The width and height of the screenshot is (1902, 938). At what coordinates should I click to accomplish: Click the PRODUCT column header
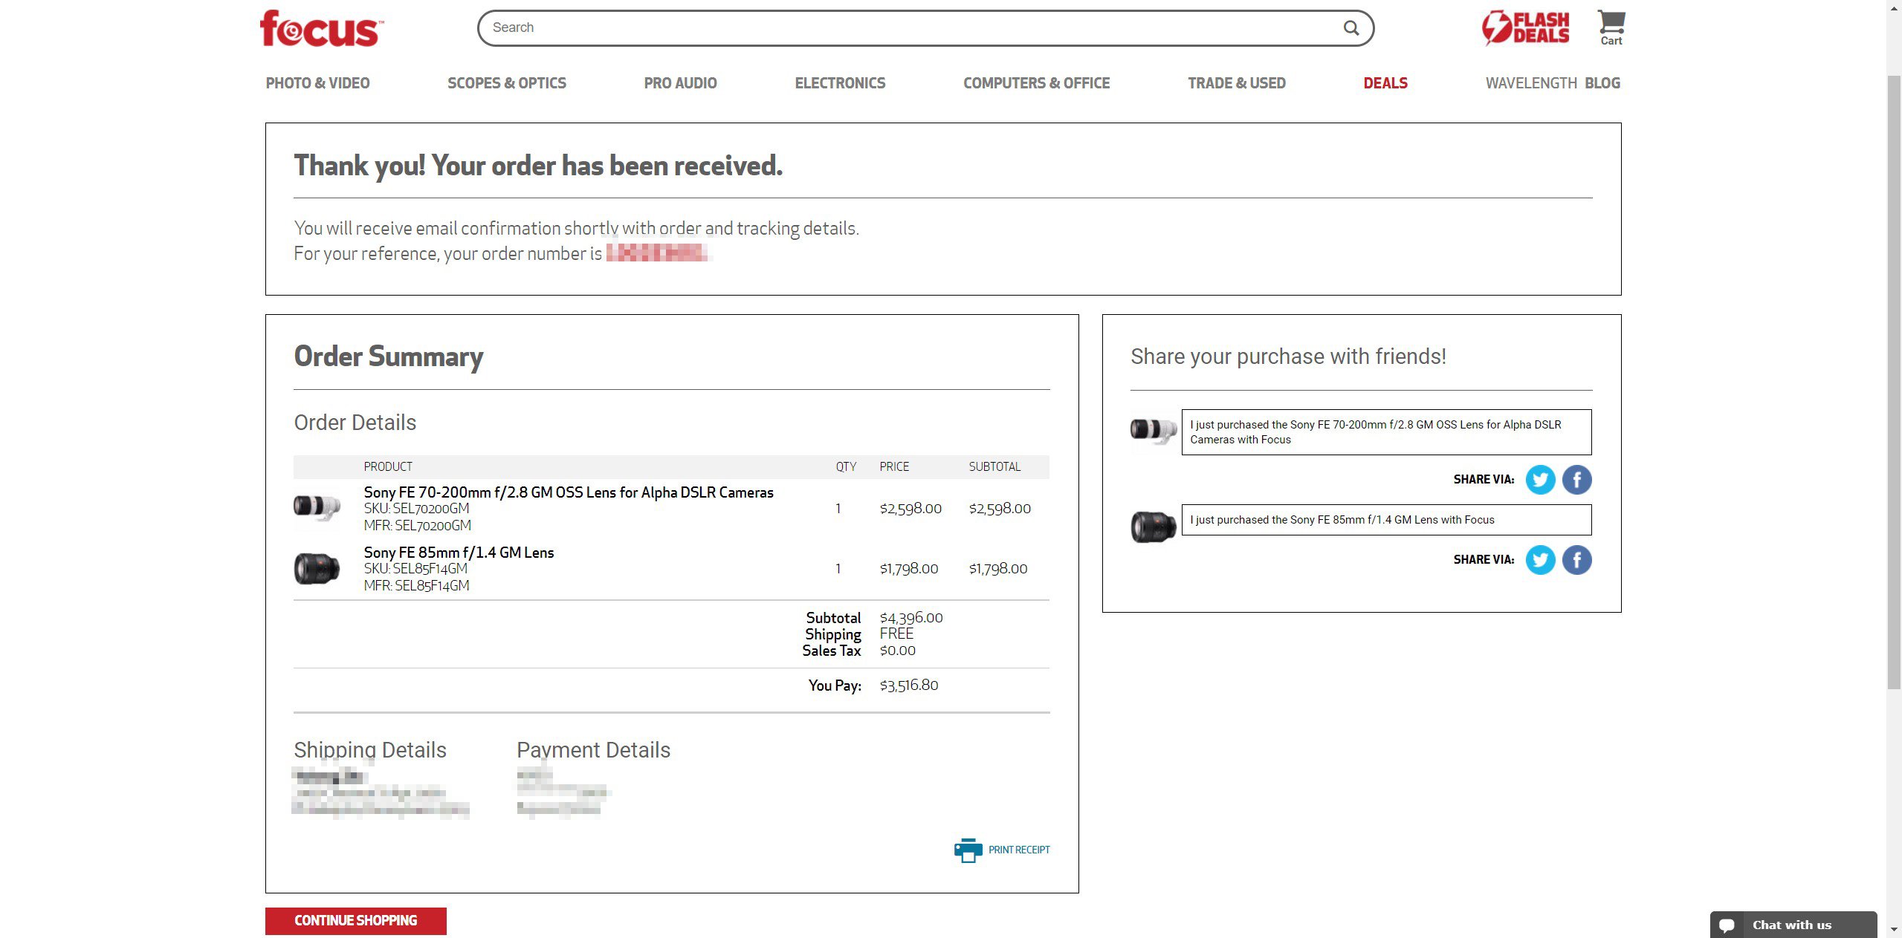click(x=388, y=467)
